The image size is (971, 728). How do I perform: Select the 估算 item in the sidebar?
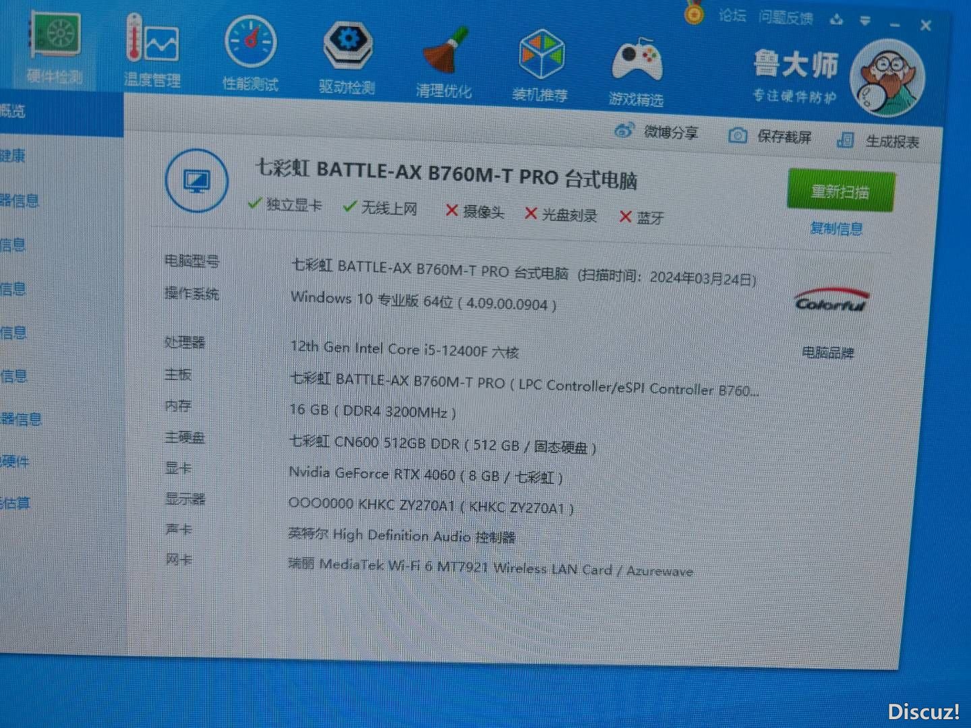coord(15,503)
